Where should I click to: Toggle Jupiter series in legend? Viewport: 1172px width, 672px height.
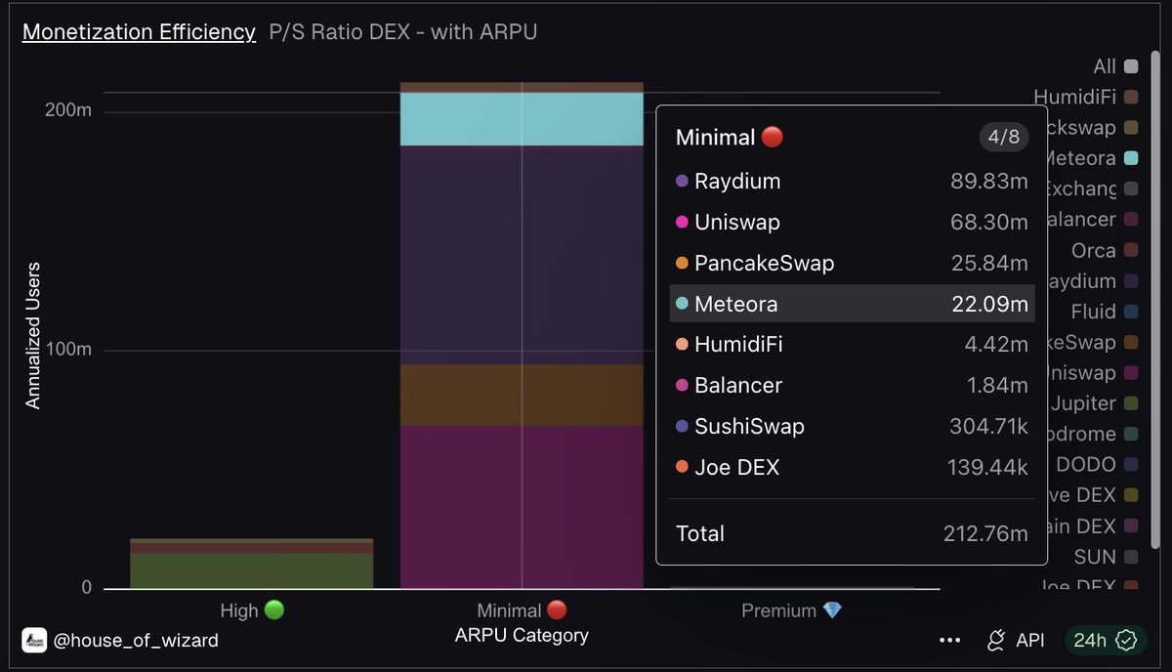pos(1094,403)
